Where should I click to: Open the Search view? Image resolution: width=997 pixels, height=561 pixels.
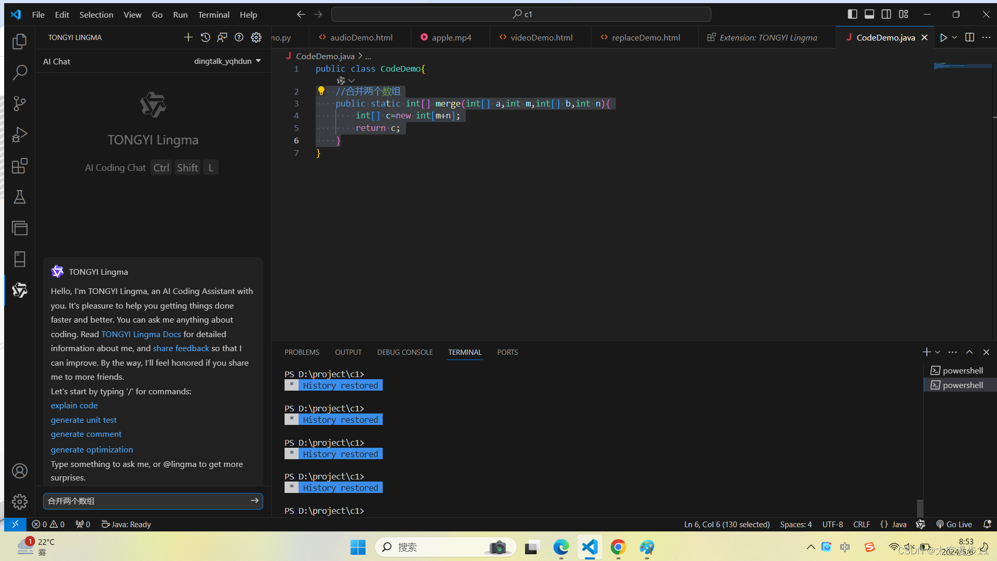click(20, 72)
